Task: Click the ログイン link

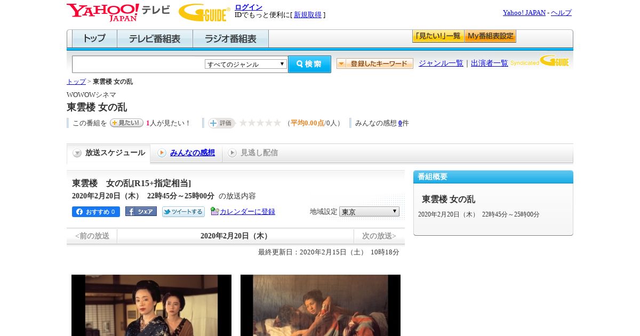Action: click(249, 7)
